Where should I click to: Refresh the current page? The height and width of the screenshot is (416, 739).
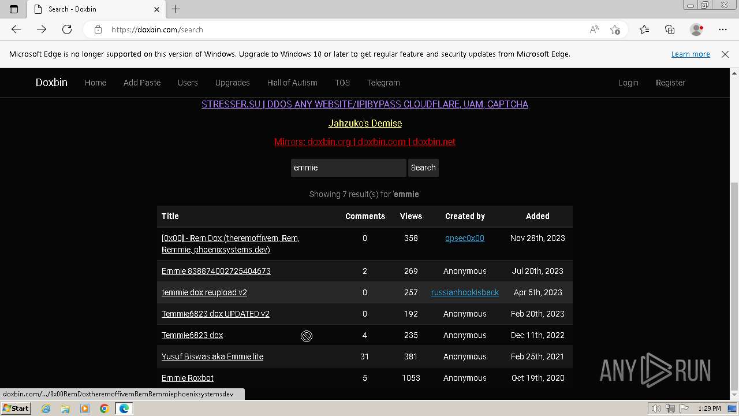(67, 29)
